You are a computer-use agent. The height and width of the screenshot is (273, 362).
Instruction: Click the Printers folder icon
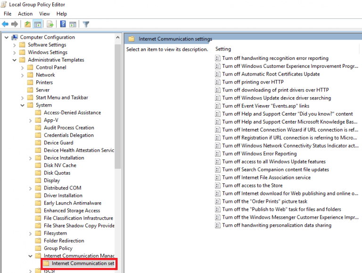click(x=30, y=83)
